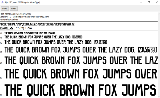Click the size 72 label
160x98 pixels.
(1, 95)
